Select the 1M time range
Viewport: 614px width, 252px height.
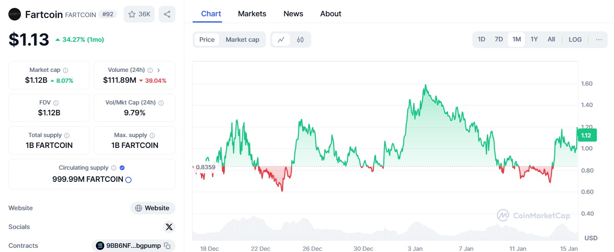tap(516, 39)
